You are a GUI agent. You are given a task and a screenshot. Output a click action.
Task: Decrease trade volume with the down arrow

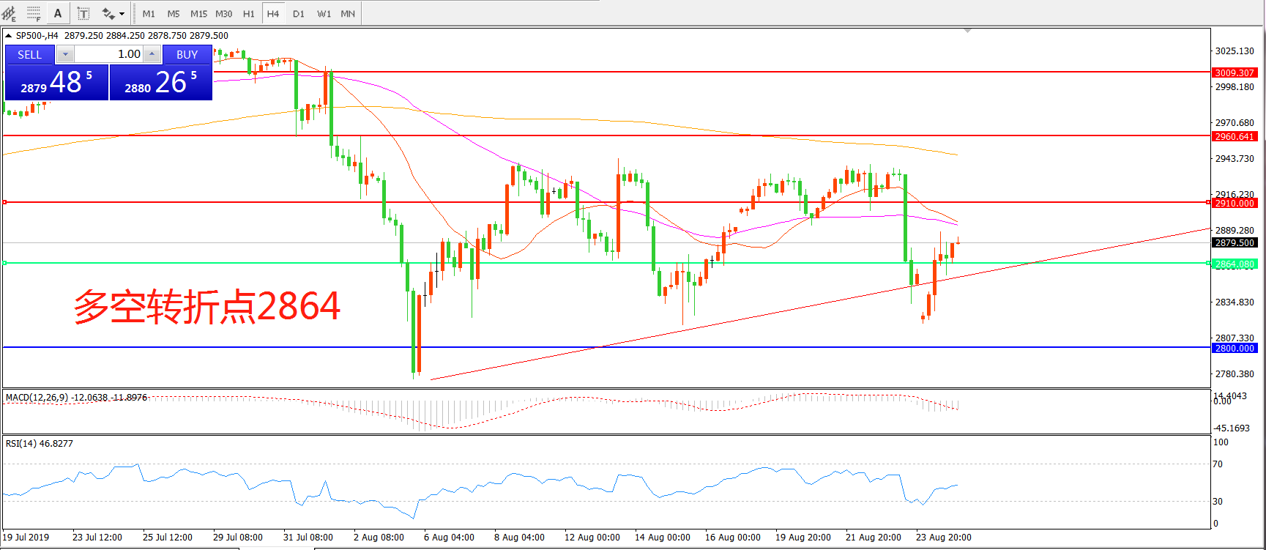click(x=65, y=54)
